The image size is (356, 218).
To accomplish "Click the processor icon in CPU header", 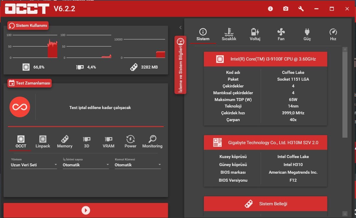I will 220,59.
